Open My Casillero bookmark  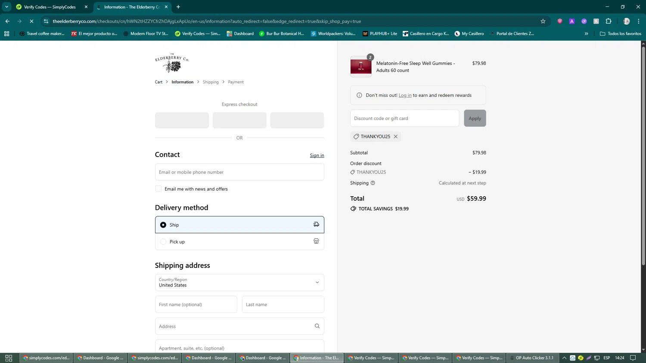[469, 34]
